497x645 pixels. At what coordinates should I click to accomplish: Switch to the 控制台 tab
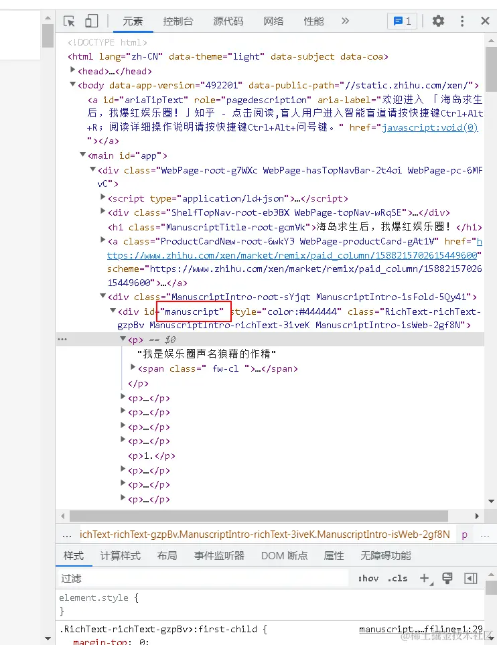click(x=177, y=21)
